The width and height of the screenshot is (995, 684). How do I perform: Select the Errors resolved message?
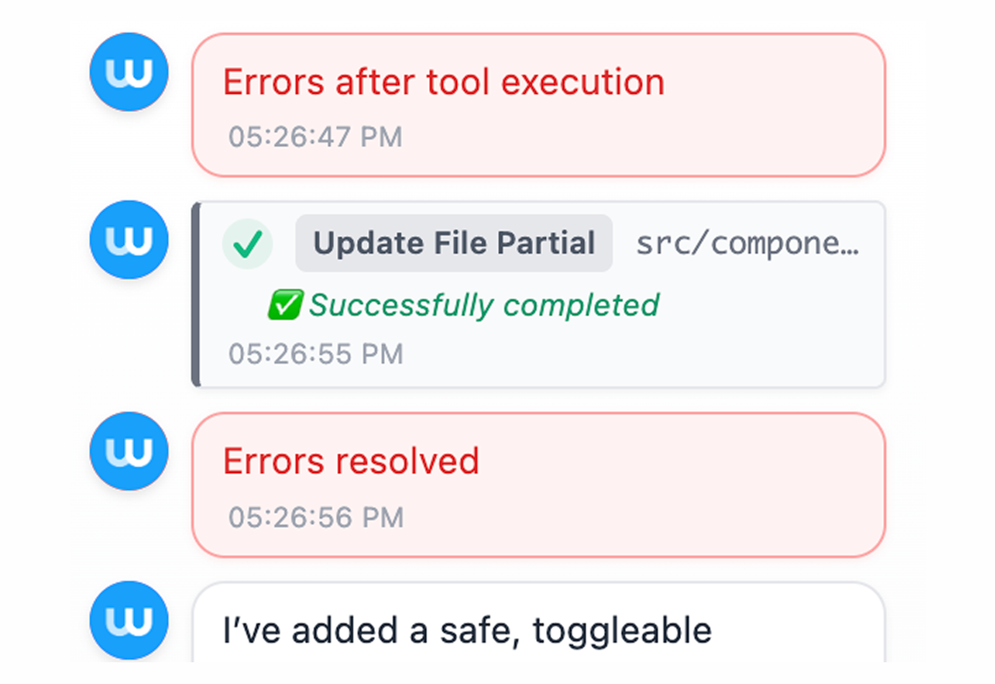pyautogui.click(x=351, y=460)
